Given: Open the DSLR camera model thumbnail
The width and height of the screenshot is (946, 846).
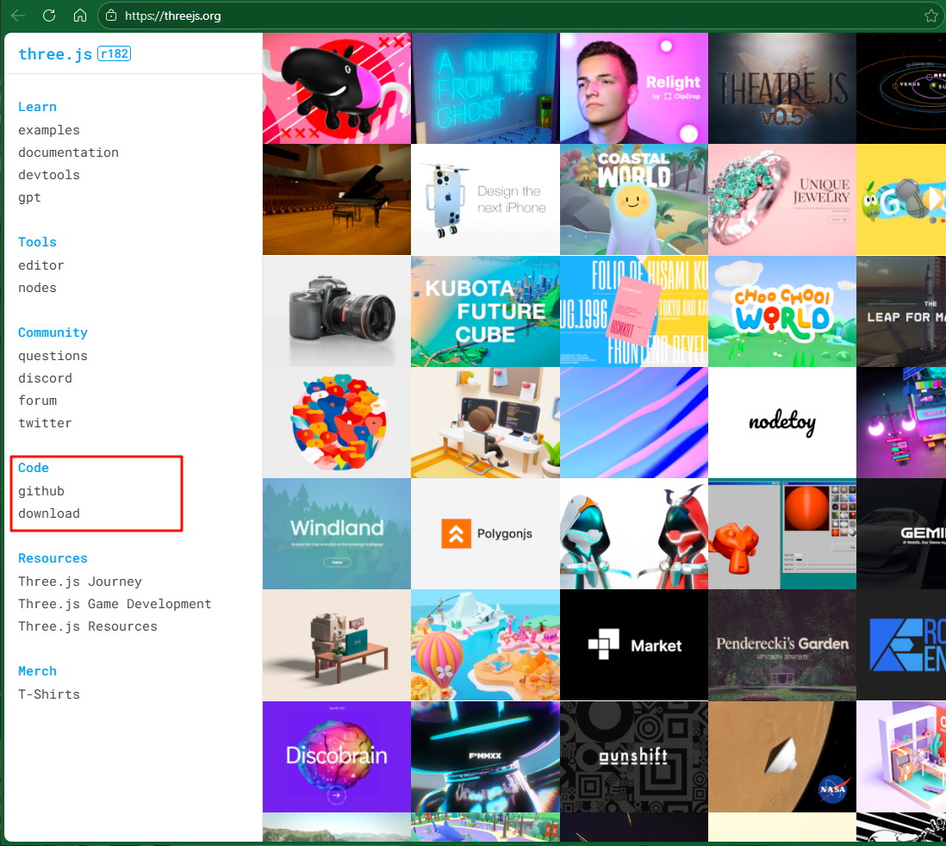Looking at the screenshot, I should pyautogui.click(x=337, y=311).
